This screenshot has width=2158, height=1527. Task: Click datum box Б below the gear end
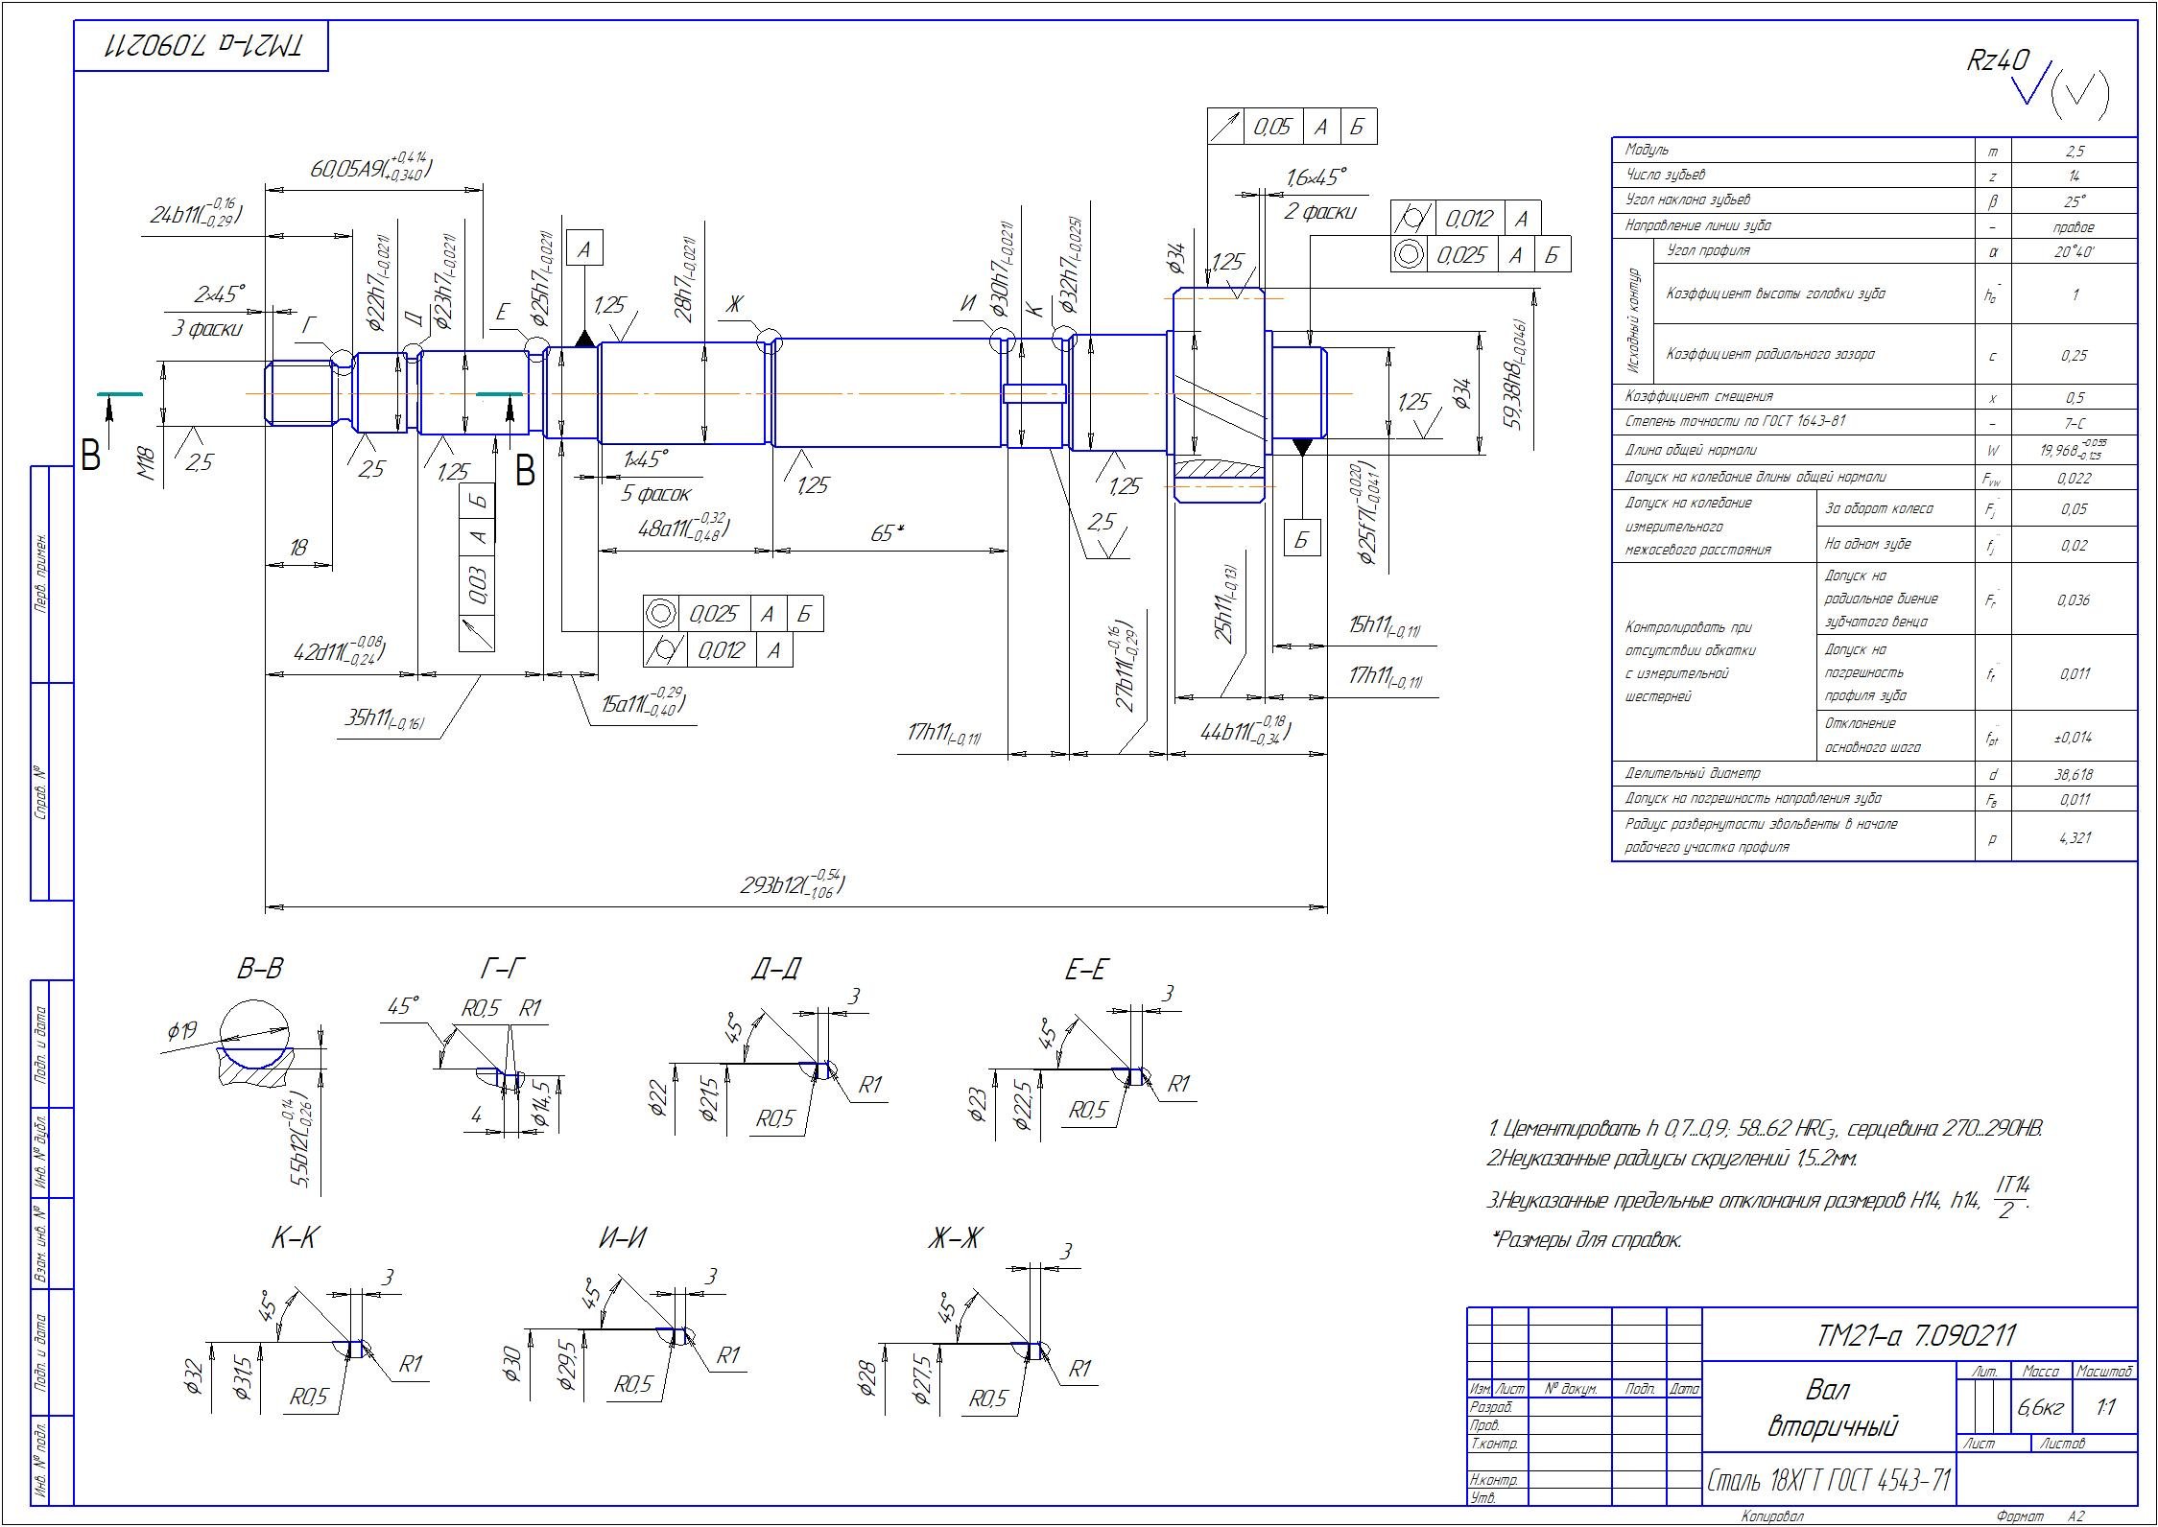click(x=1301, y=540)
